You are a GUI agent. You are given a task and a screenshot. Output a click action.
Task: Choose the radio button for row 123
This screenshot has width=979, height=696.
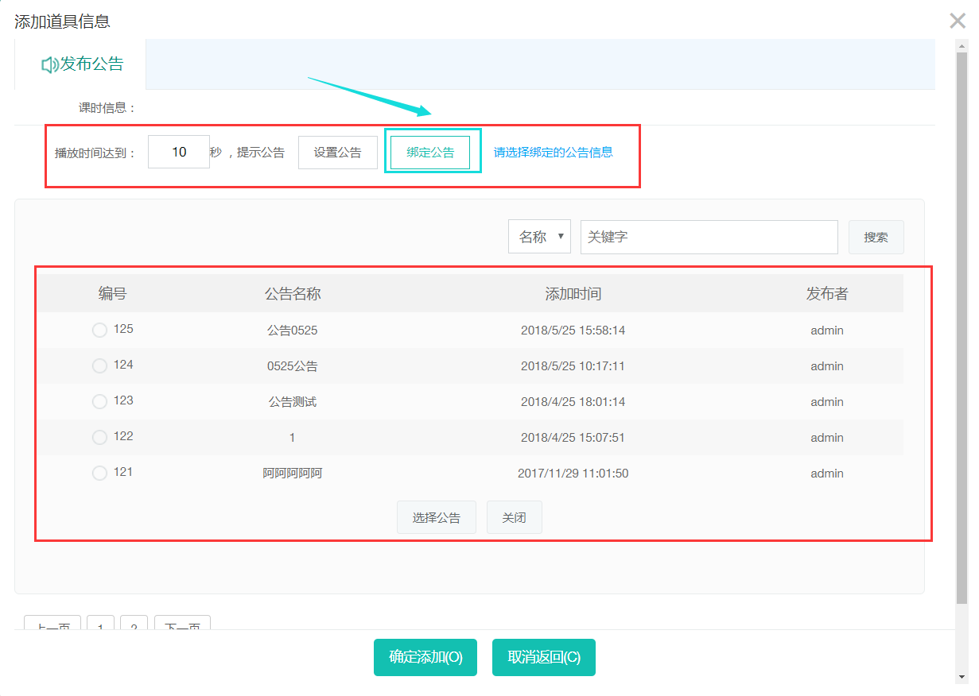pyautogui.click(x=99, y=401)
